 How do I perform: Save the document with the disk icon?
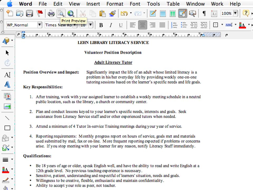tap(30, 13)
